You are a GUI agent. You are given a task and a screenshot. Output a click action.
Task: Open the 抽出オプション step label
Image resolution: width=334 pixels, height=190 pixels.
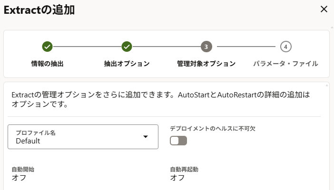click(127, 63)
